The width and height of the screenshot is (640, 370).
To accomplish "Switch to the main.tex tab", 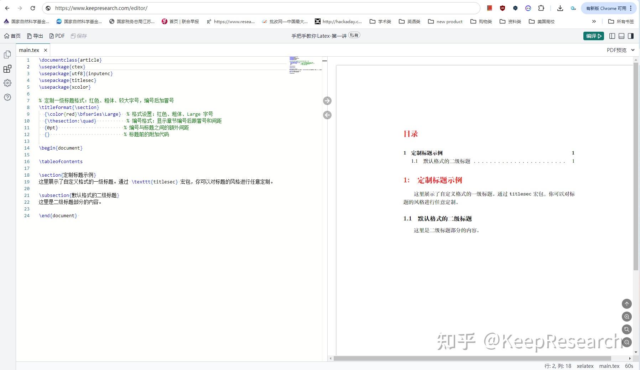I will [x=30, y=50].
